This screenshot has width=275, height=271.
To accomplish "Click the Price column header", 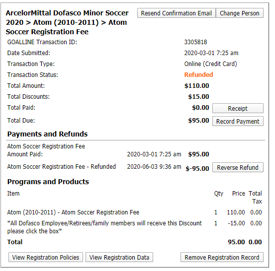I will point(239,194).
